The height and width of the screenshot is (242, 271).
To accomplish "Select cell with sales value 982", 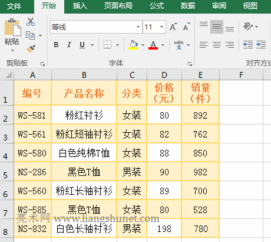I will coord(200,172).
